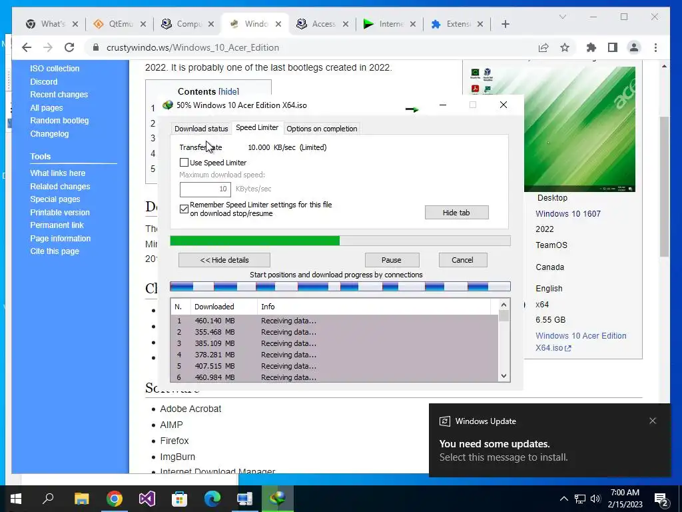Close the QtEmu browser tab
Image resolution: width=682 pixels, height=512 pixels.
[143, 24]
